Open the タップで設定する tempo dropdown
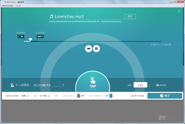 click(x=48, y=85)
